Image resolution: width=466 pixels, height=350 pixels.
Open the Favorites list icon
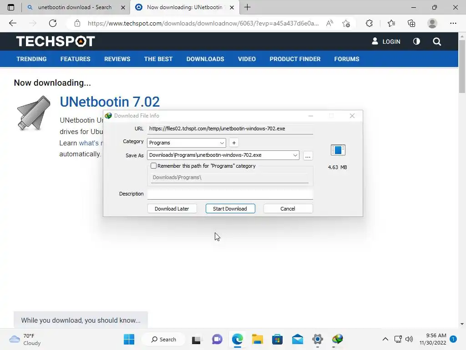click(x=391, y=23)
